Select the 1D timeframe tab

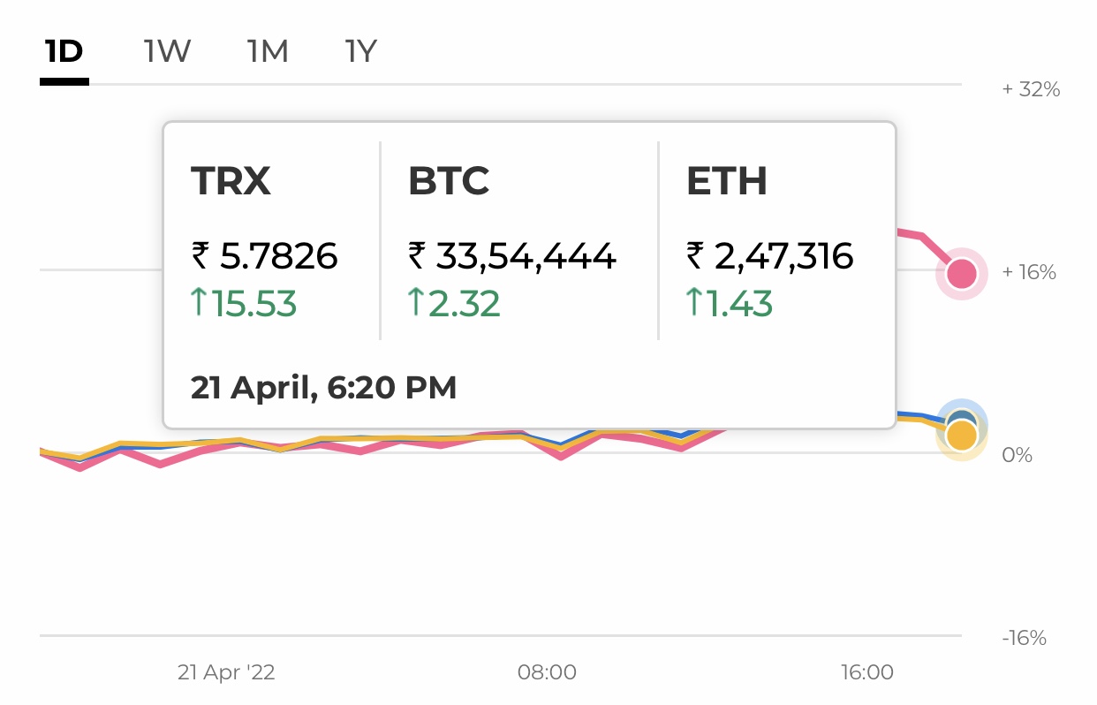[x=64, y=52]
